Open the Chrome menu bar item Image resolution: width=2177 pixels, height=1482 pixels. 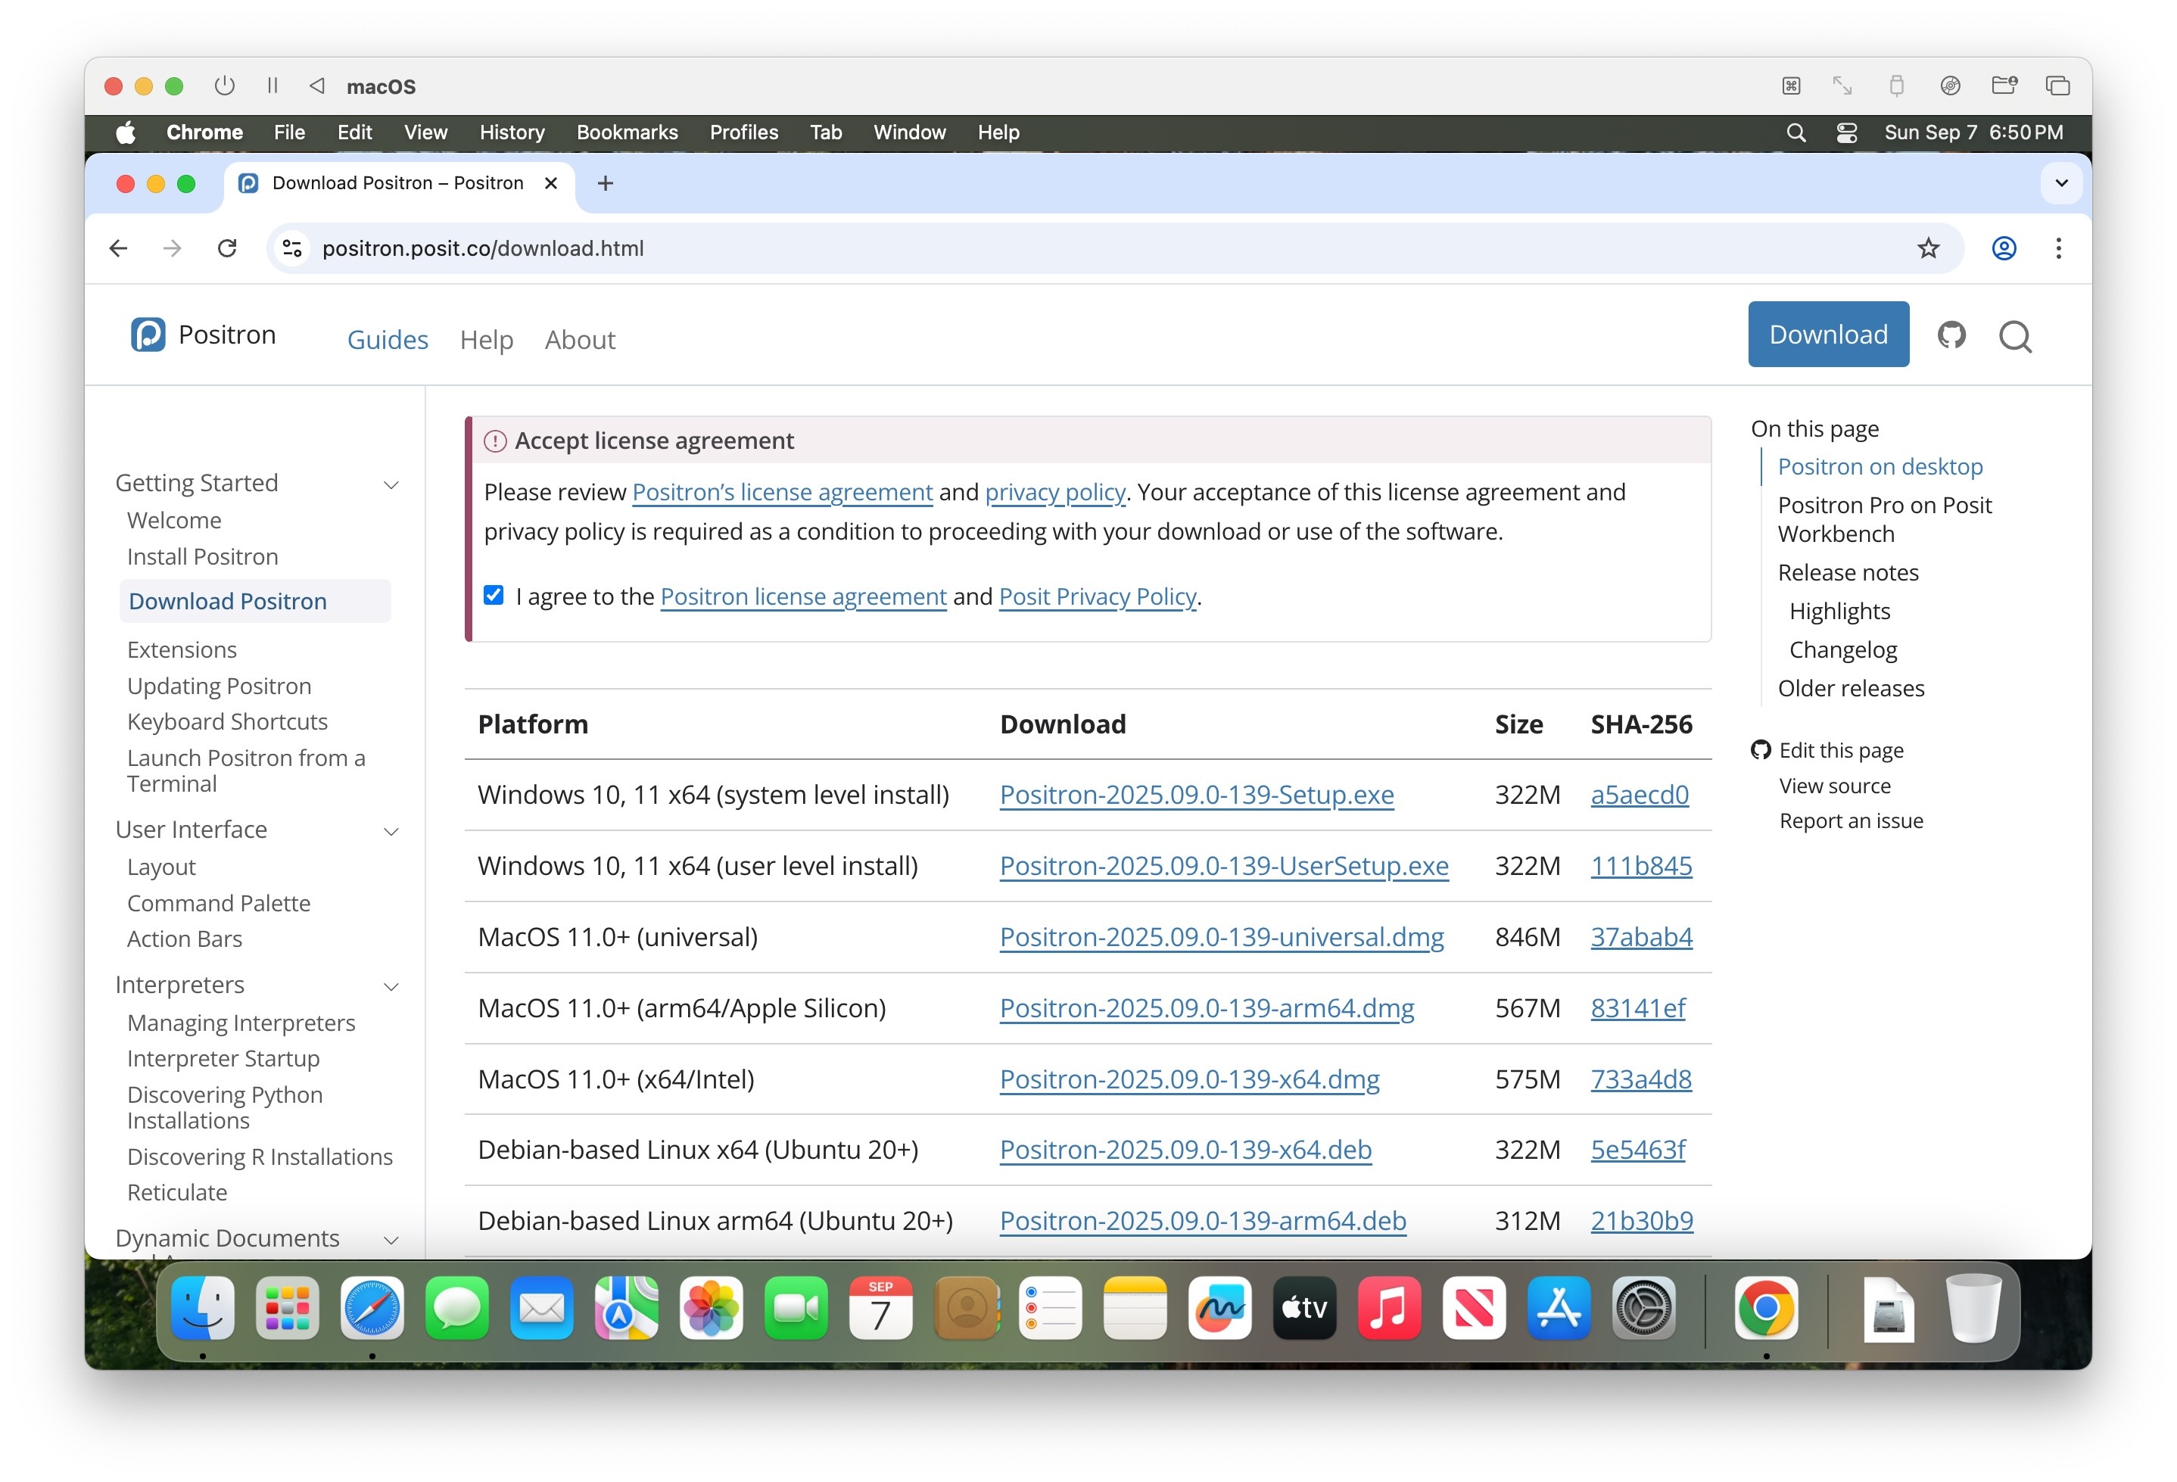coord(204,133)
